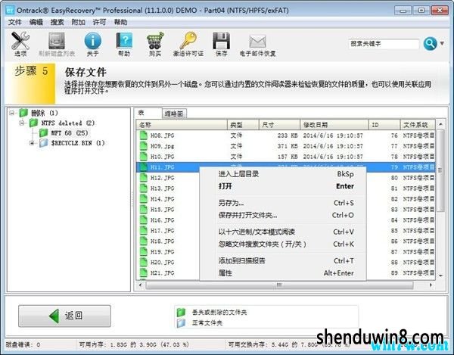The width and height of the screenshot is (454, 355).
Task: Open the 编辑 (Edit) menu
Action: pyautogui.click(x=36, y=22)
